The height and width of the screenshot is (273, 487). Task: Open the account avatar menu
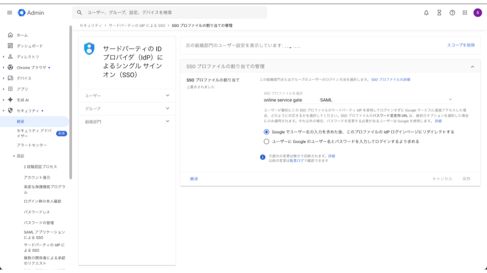pos(477,13)
